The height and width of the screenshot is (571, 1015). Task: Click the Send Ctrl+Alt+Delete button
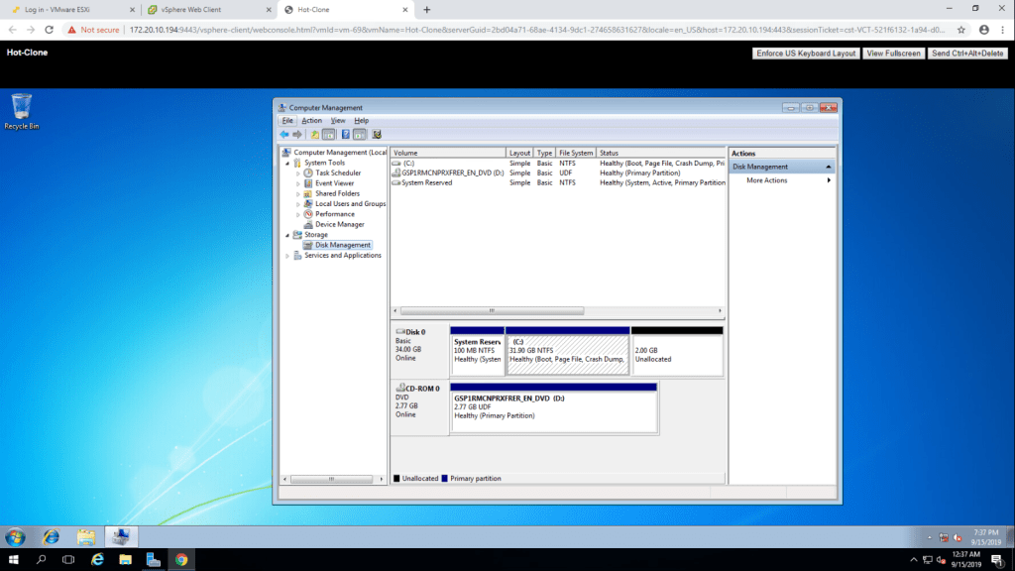tap(967, 54)
